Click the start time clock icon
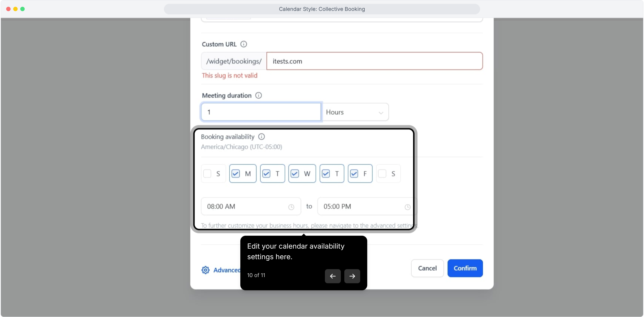This screenshot has height=317, width=644. coord(291,207)
